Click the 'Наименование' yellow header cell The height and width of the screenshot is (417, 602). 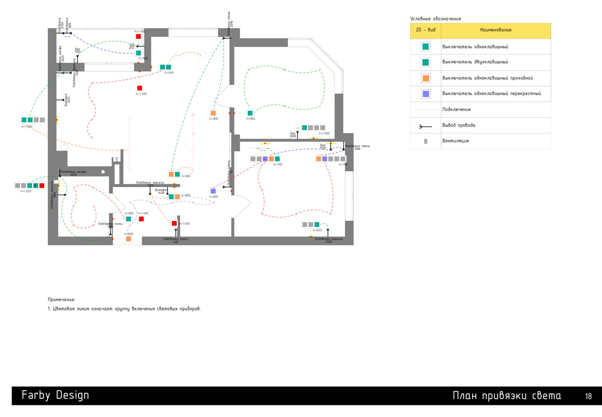tap(496, 30)
